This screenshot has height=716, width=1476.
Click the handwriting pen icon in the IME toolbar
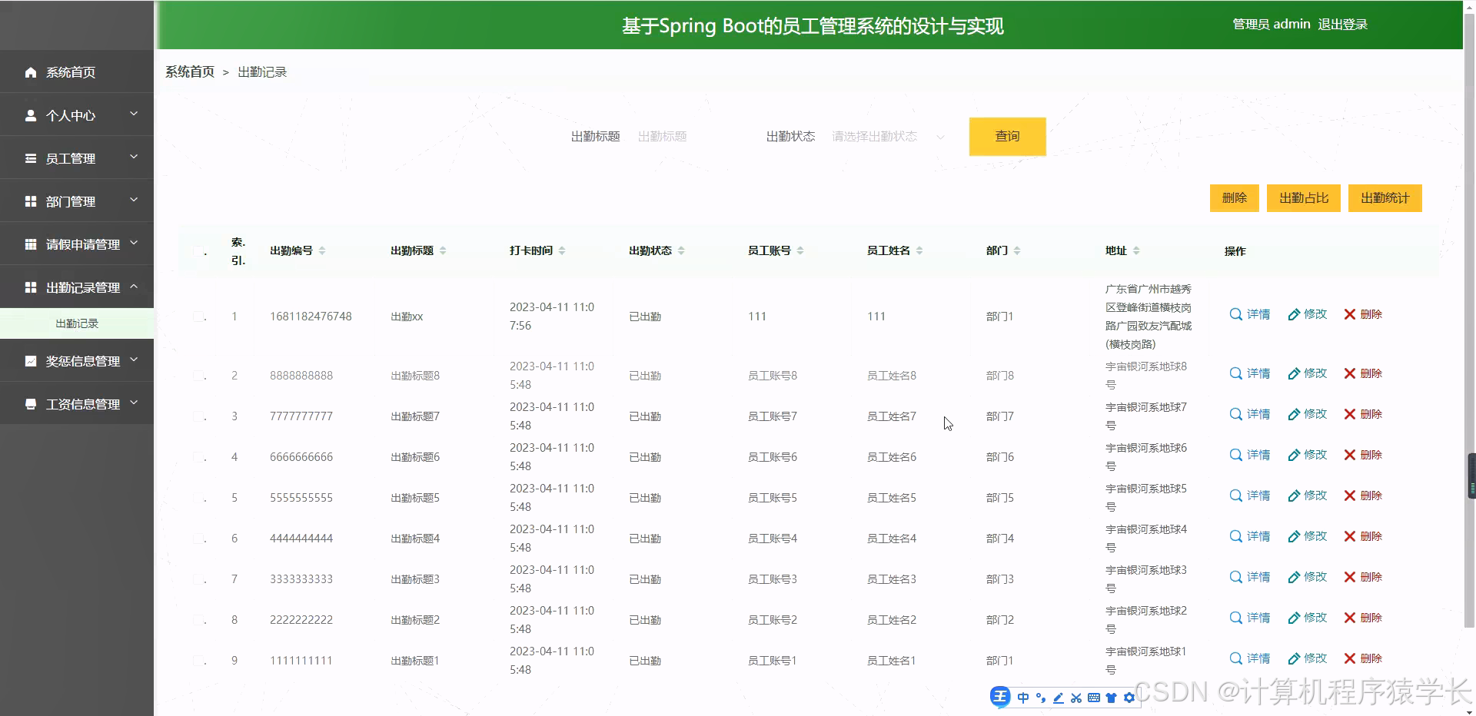1057,698
